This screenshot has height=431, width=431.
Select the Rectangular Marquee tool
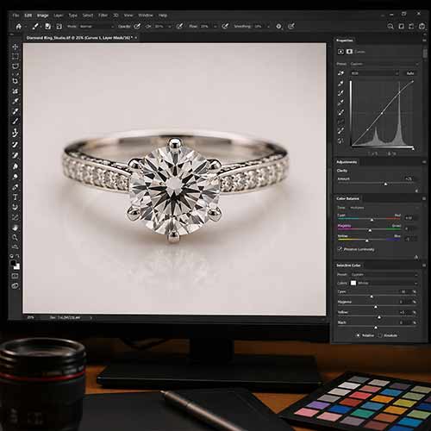pos(16,56)
